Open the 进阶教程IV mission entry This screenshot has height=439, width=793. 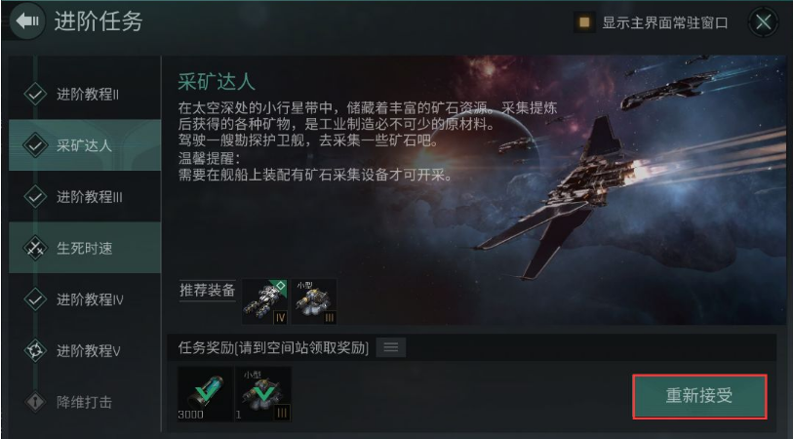coord(85,299)
